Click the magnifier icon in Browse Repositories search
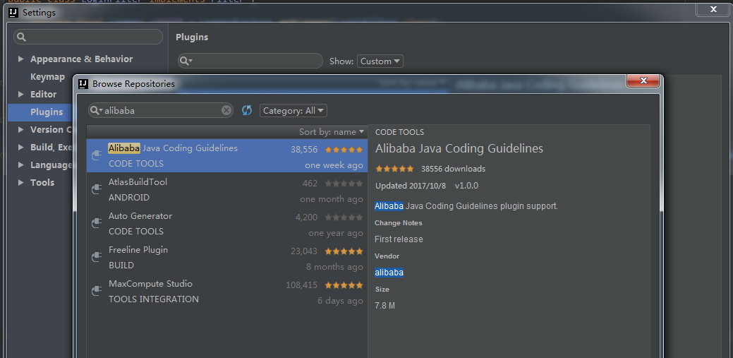 point(96,110)
